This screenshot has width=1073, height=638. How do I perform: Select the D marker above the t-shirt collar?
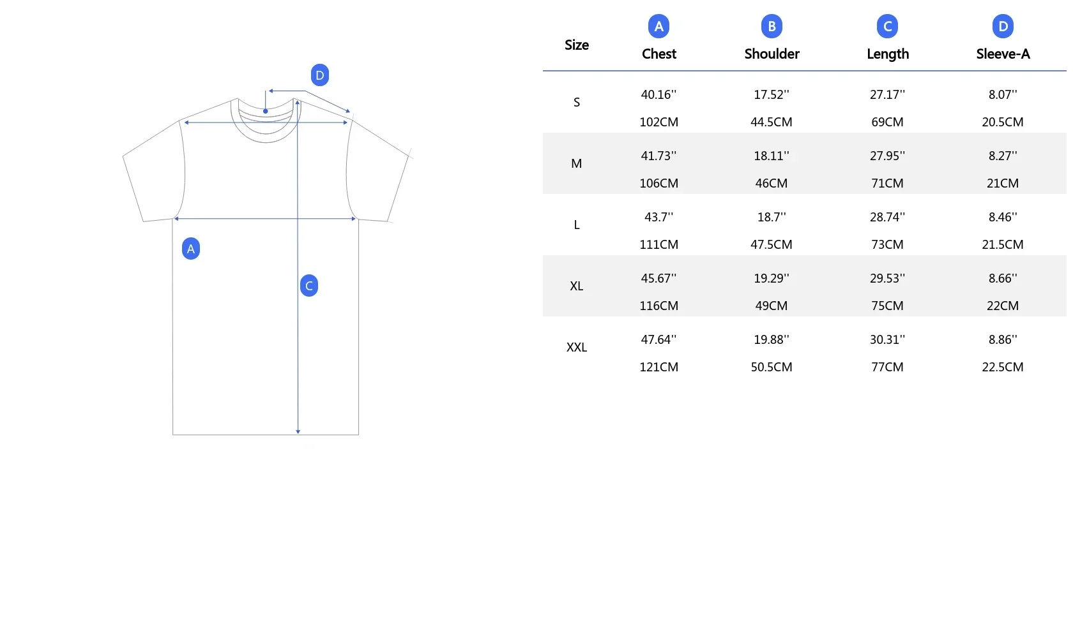pos(320,75)
